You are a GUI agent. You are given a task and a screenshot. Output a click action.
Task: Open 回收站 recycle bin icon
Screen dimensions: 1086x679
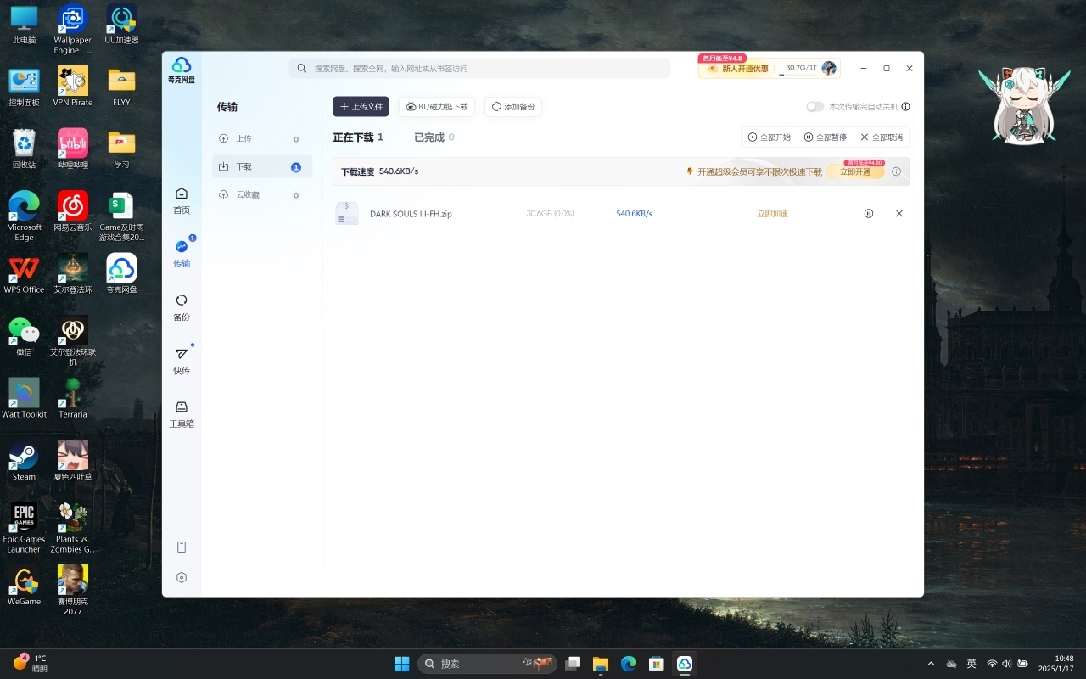24,149
